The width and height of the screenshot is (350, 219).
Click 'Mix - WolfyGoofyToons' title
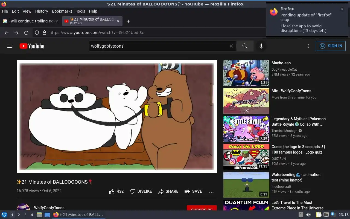(291, 91)
